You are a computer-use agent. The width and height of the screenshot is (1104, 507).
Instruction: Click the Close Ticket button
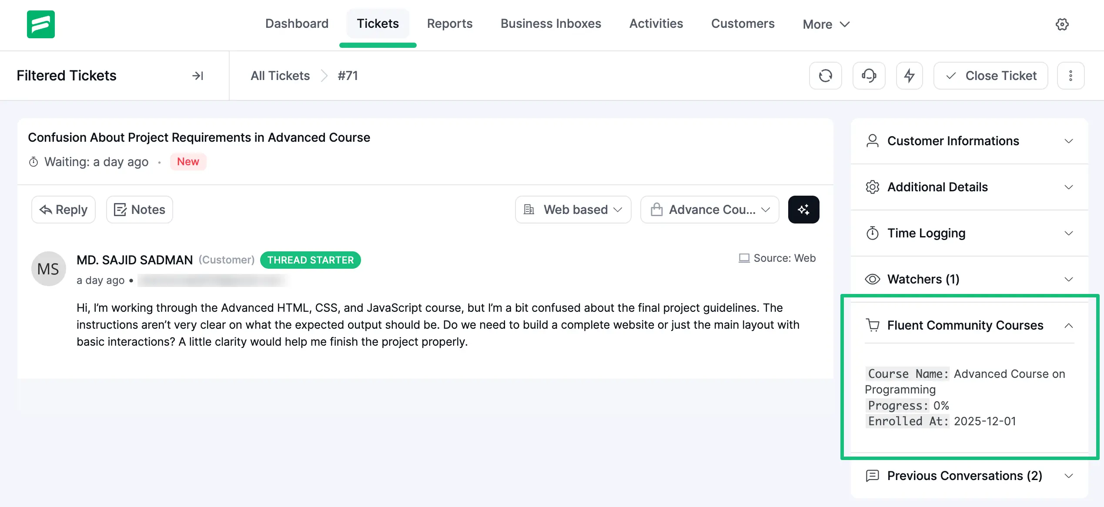click(x=990, y=76)
